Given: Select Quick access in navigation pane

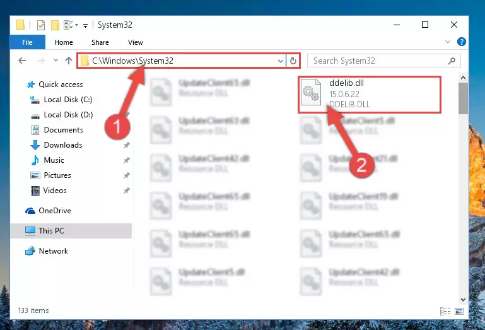Looking at the screenshot, I should pyautogui.click(x=61, y=85).
